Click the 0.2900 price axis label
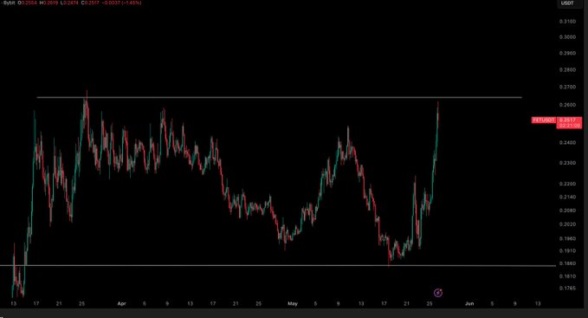588x318 pixels. (x=567, y=53)
